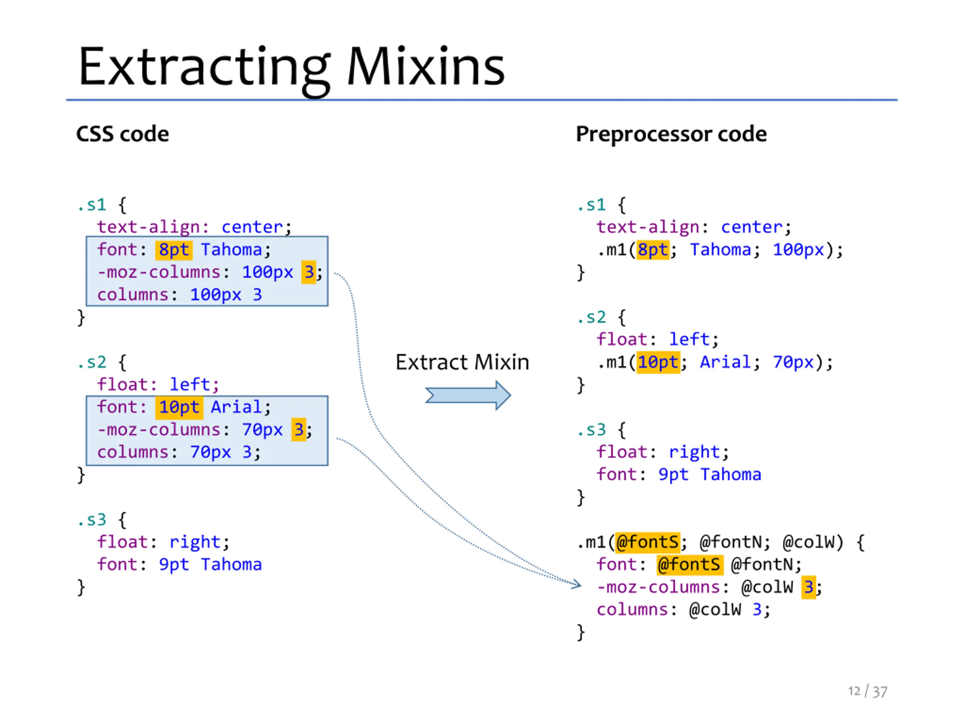Click the blue block arrow under 'Extract Mixin'
This screenshot has width=964, height=723.
coord(468,395)
